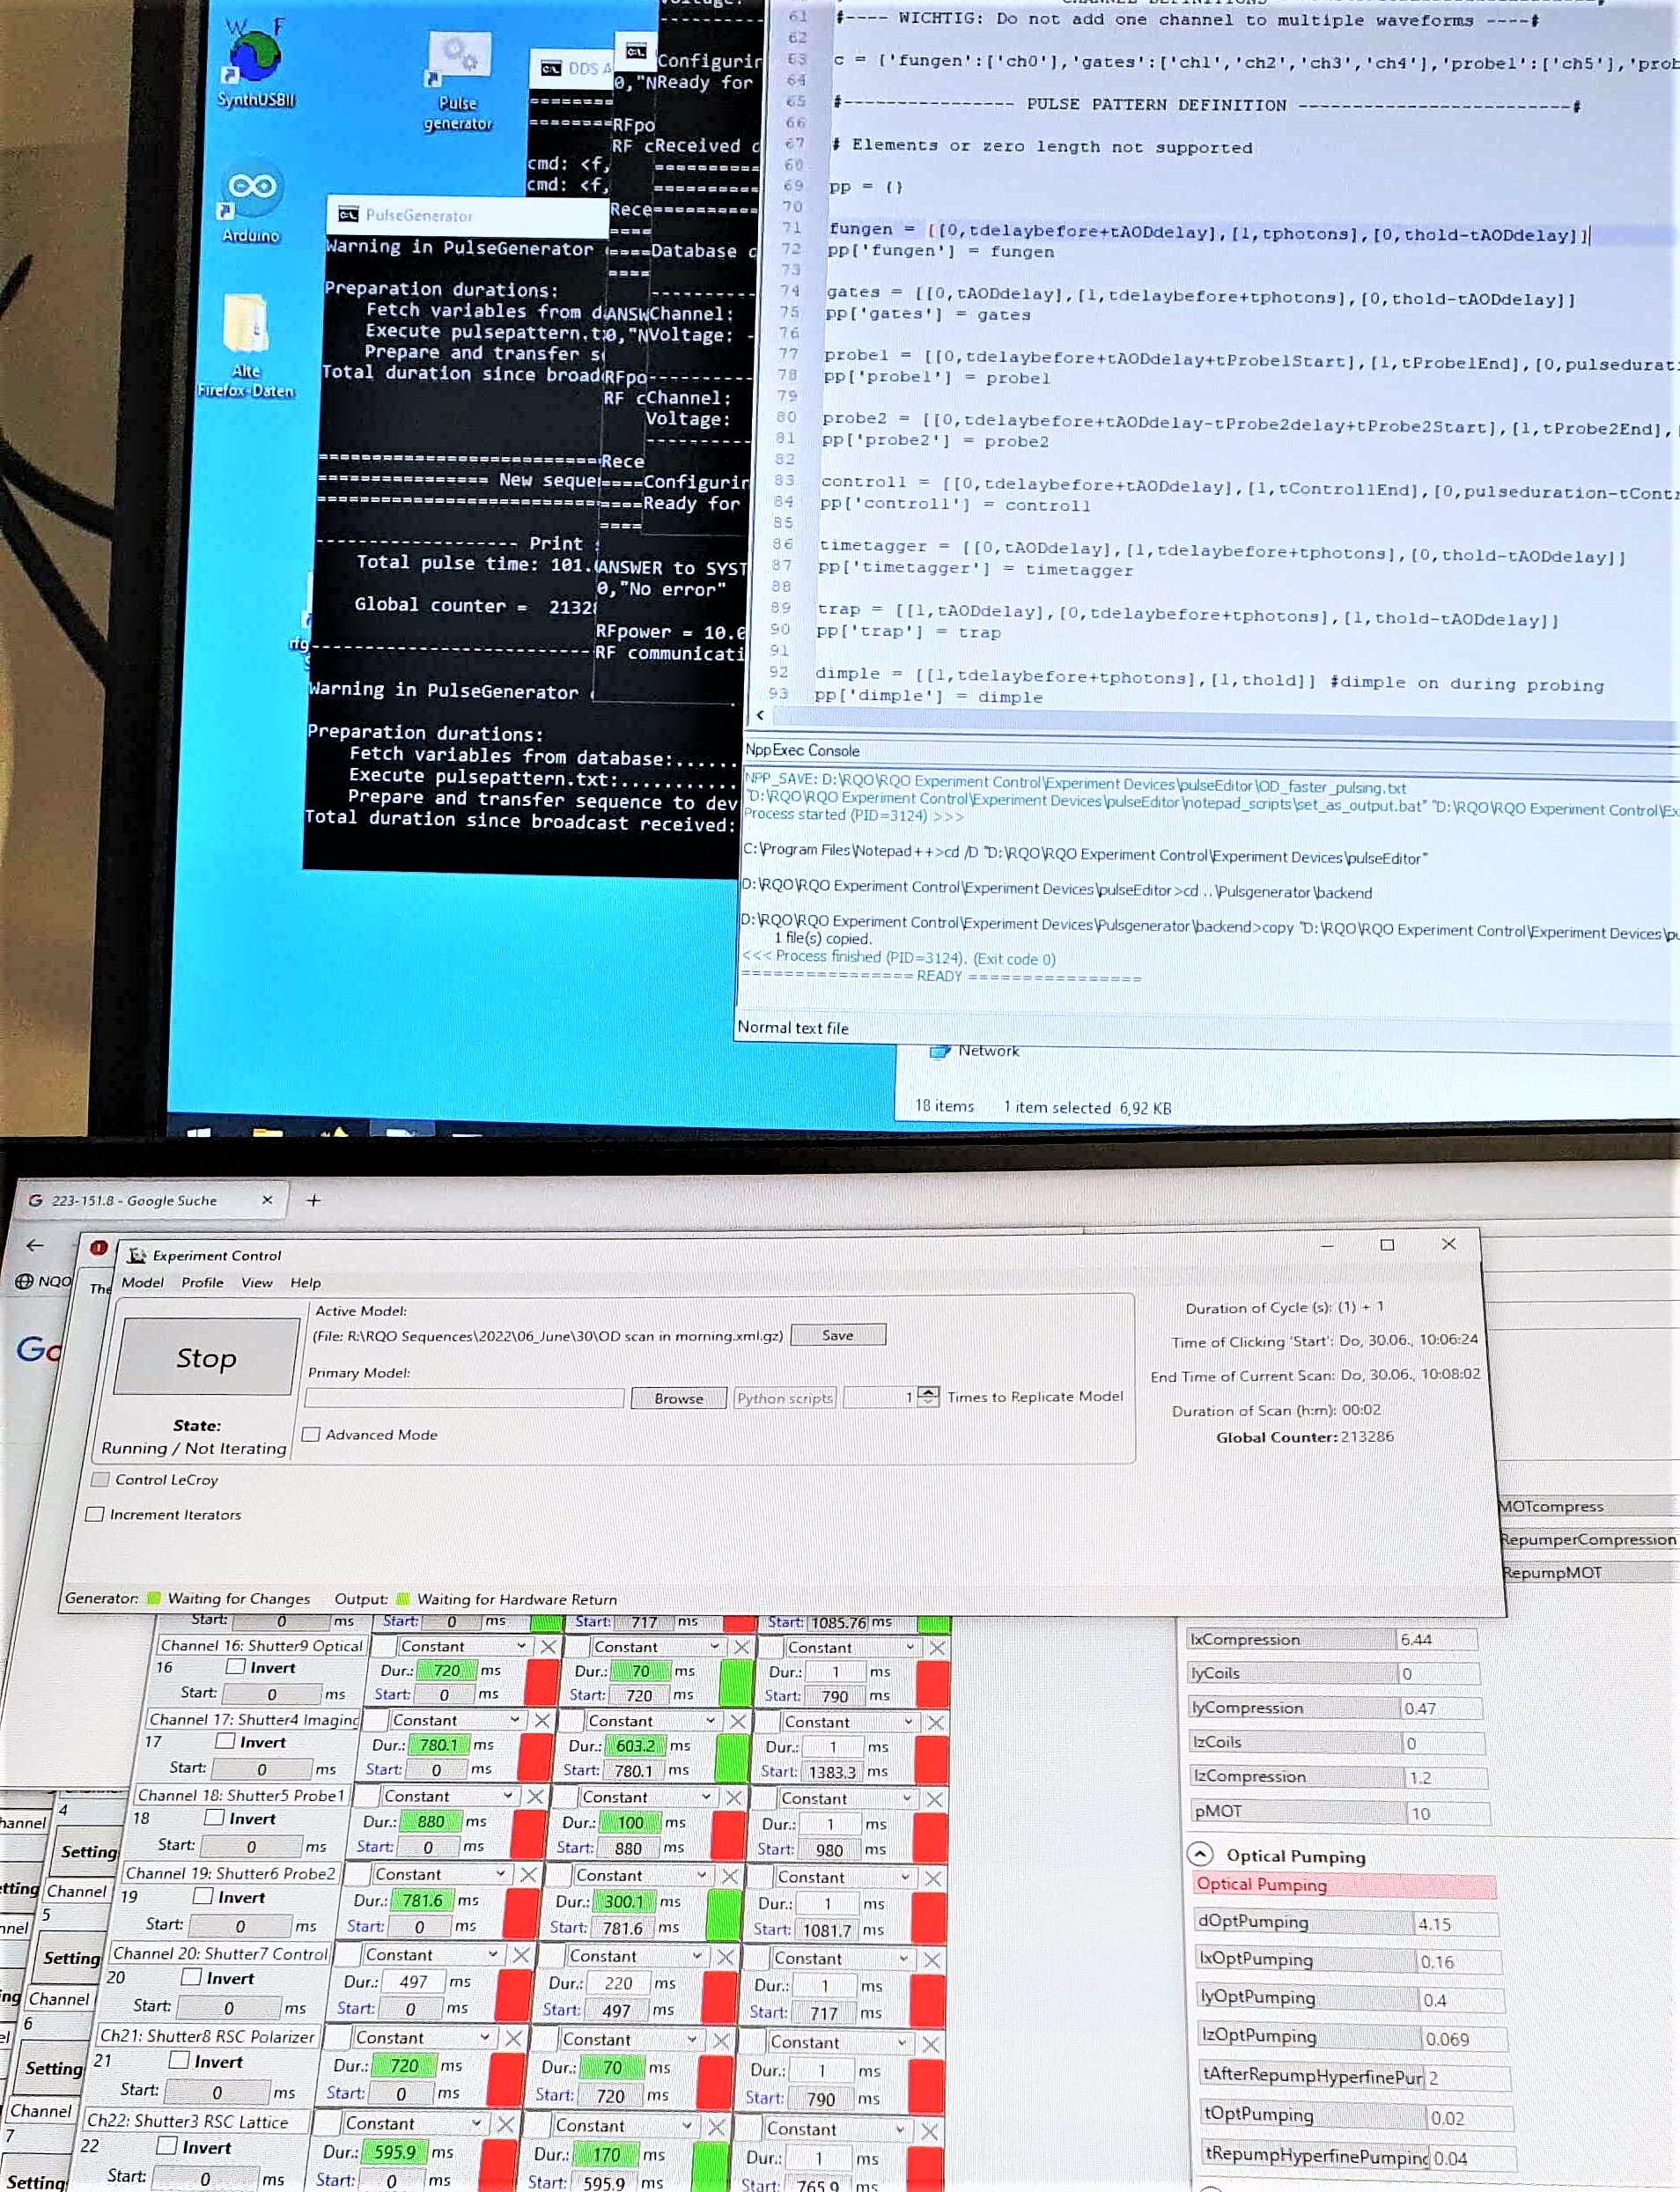Toggle Invert for Ch21 Shutter8 RSC Polarizer
The height and width of the screenshot is (2192, 1680).
[180, 2061]
